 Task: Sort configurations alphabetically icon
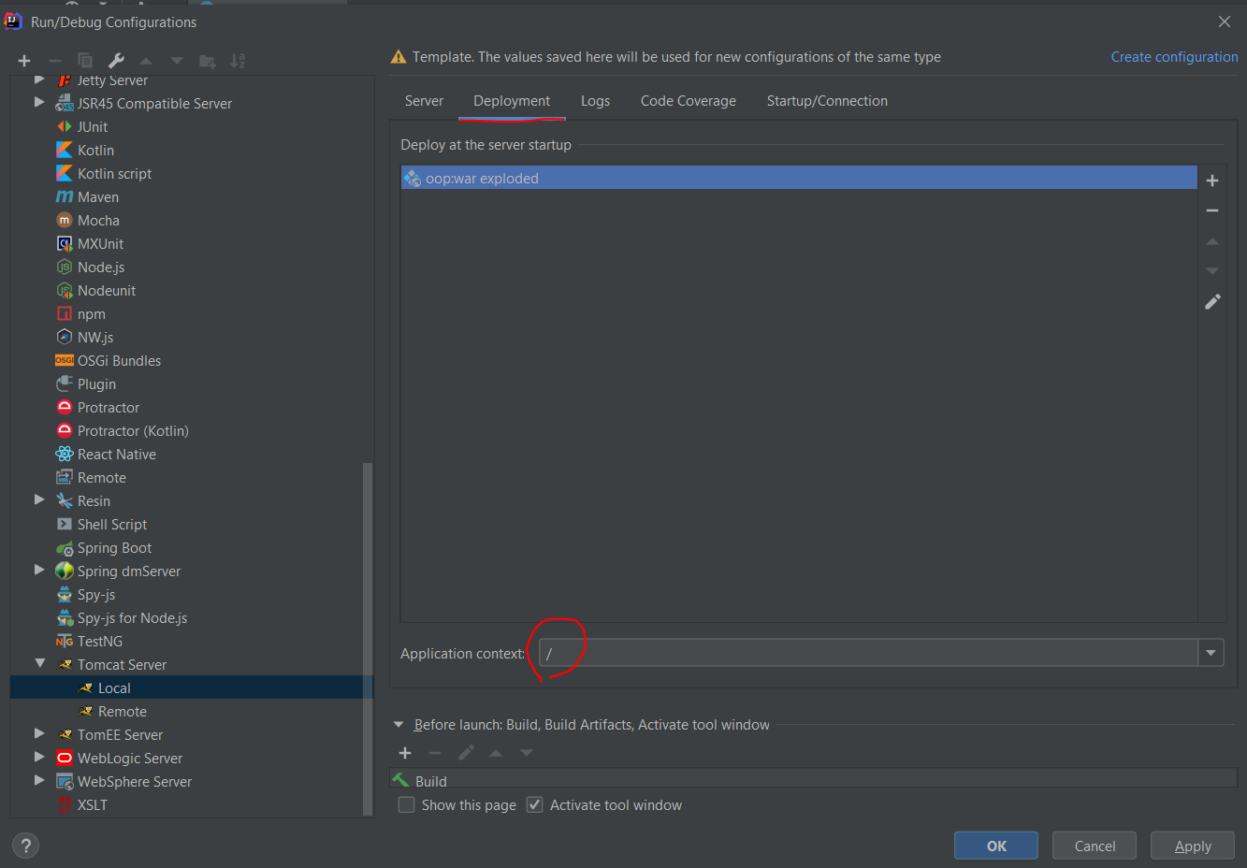coord(239,61)
